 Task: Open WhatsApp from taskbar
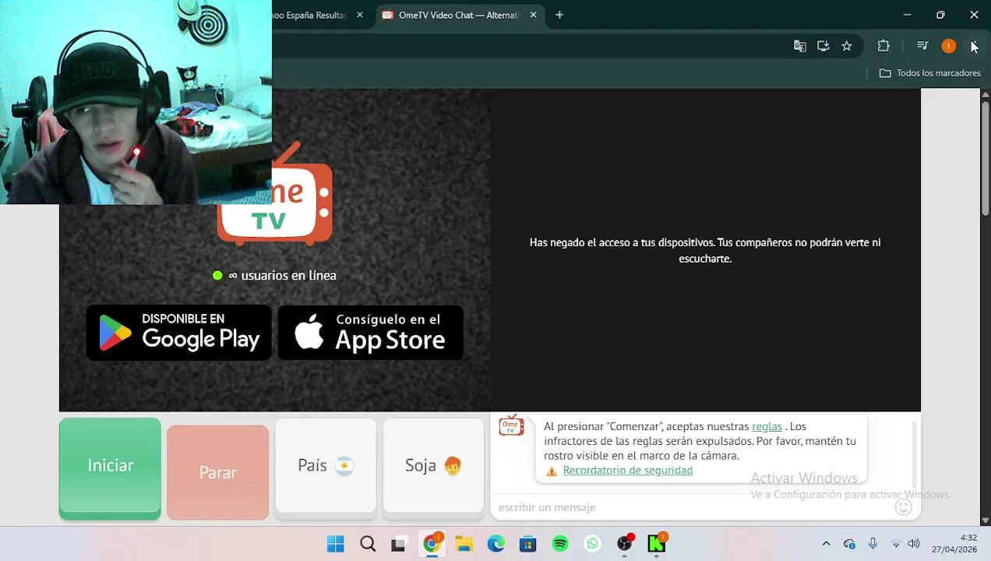click(592, 544)
